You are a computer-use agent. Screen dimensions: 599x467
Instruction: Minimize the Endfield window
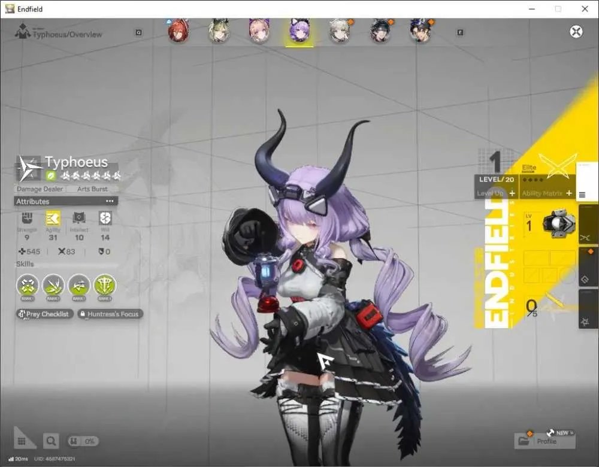pos(532,9)
